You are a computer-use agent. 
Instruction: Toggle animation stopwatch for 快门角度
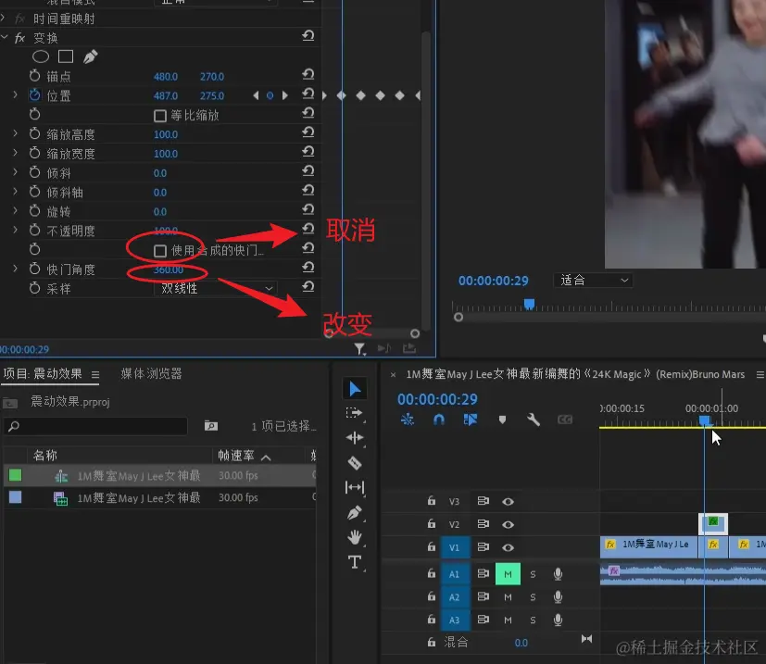coord(34,269)
